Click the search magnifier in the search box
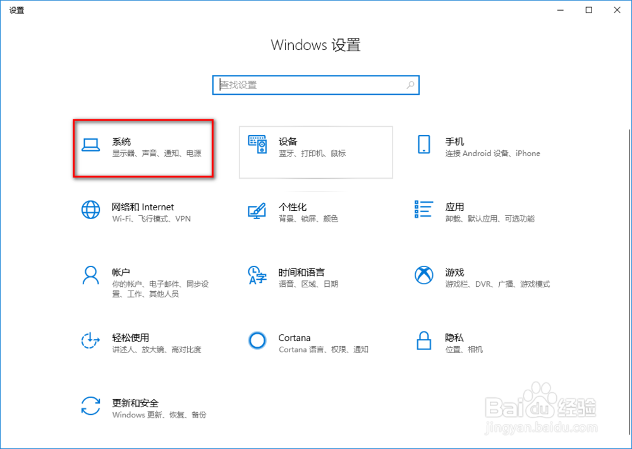Viewport: 632px width, 449px height. pyautogui.click(x=411, y=85)
